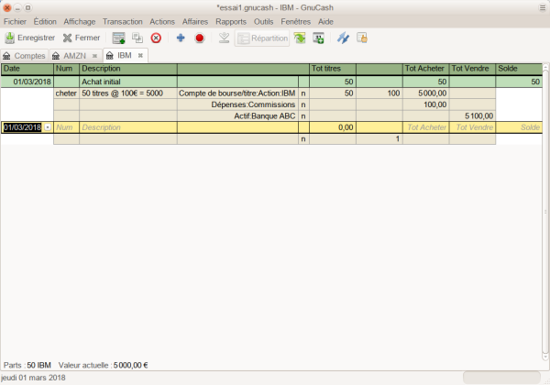
Task: Click the empty Description field in new row
Action: 128,127
